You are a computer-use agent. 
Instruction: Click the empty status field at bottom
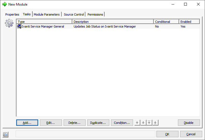pos(85,134)
